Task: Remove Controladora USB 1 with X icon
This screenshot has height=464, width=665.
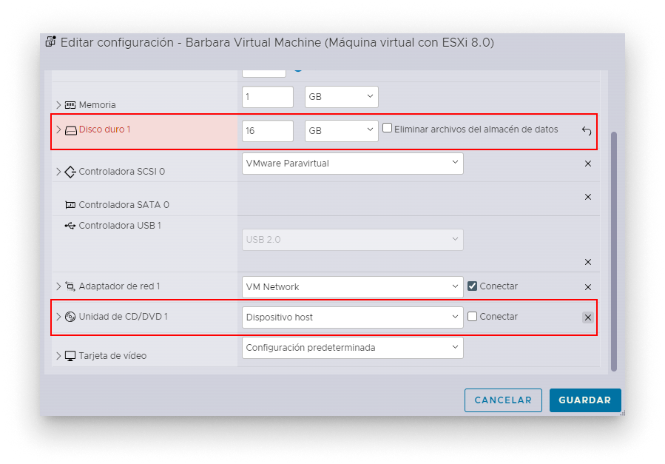Action: (x=588, y=262)
